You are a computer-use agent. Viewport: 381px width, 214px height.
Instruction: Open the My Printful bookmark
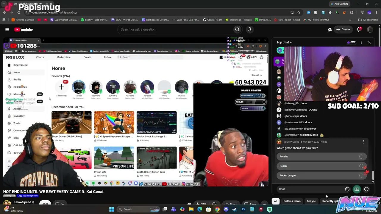coord(316,20)
